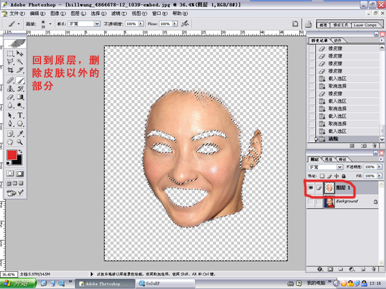Select the Clone Stamp tool
Screen dimensions: 386x289
pos(10,89)
